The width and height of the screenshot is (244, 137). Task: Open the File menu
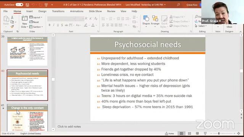tap(5, 11)
